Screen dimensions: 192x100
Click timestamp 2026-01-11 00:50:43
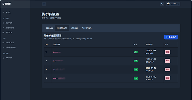[x=151, y=61]
